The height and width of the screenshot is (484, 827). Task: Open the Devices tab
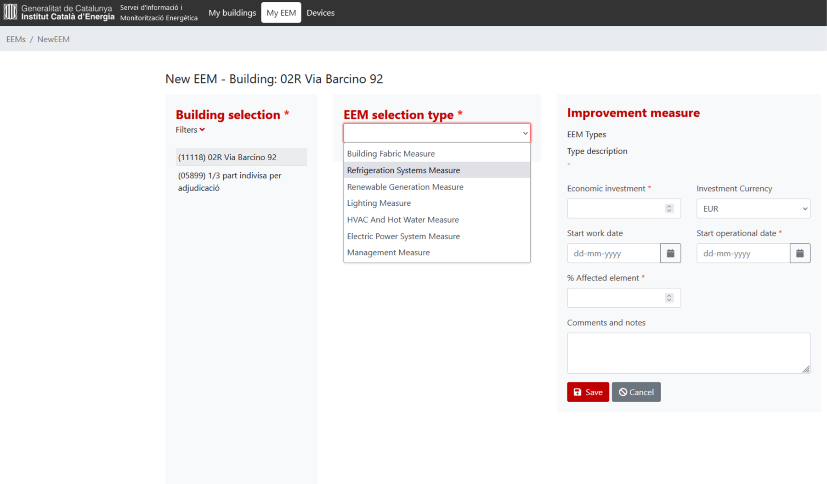[320, 12]
